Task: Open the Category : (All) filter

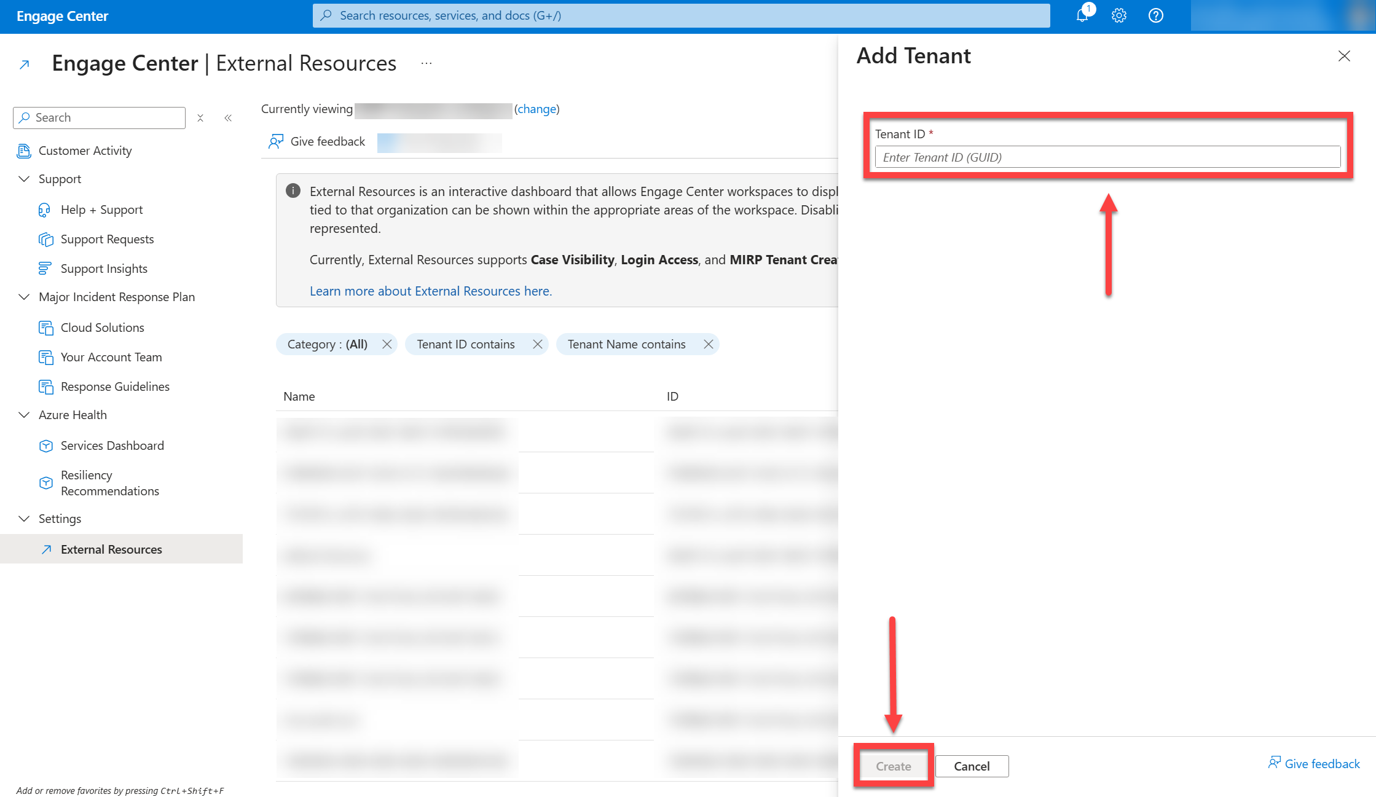Action: tap(327, 344)
